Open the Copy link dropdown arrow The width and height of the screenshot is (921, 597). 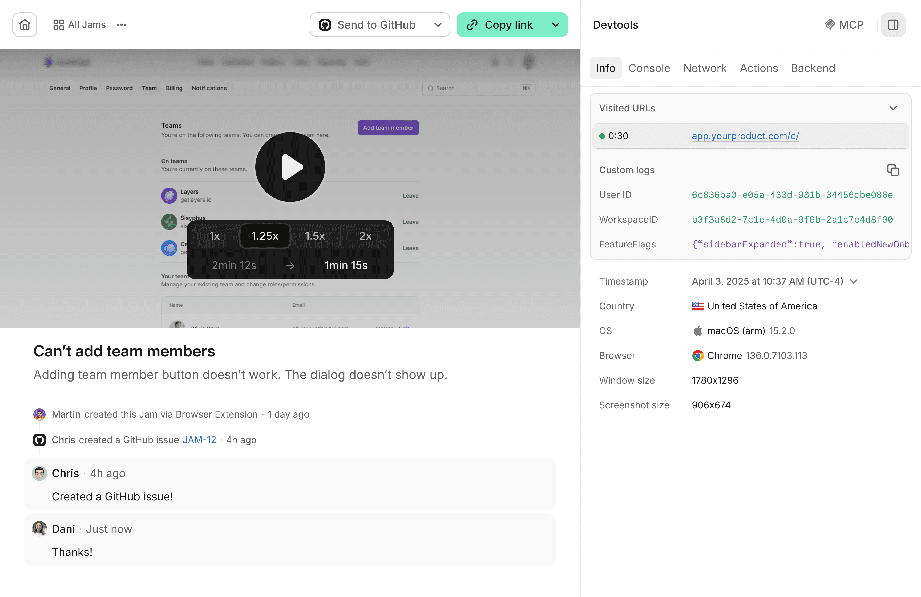556,25
